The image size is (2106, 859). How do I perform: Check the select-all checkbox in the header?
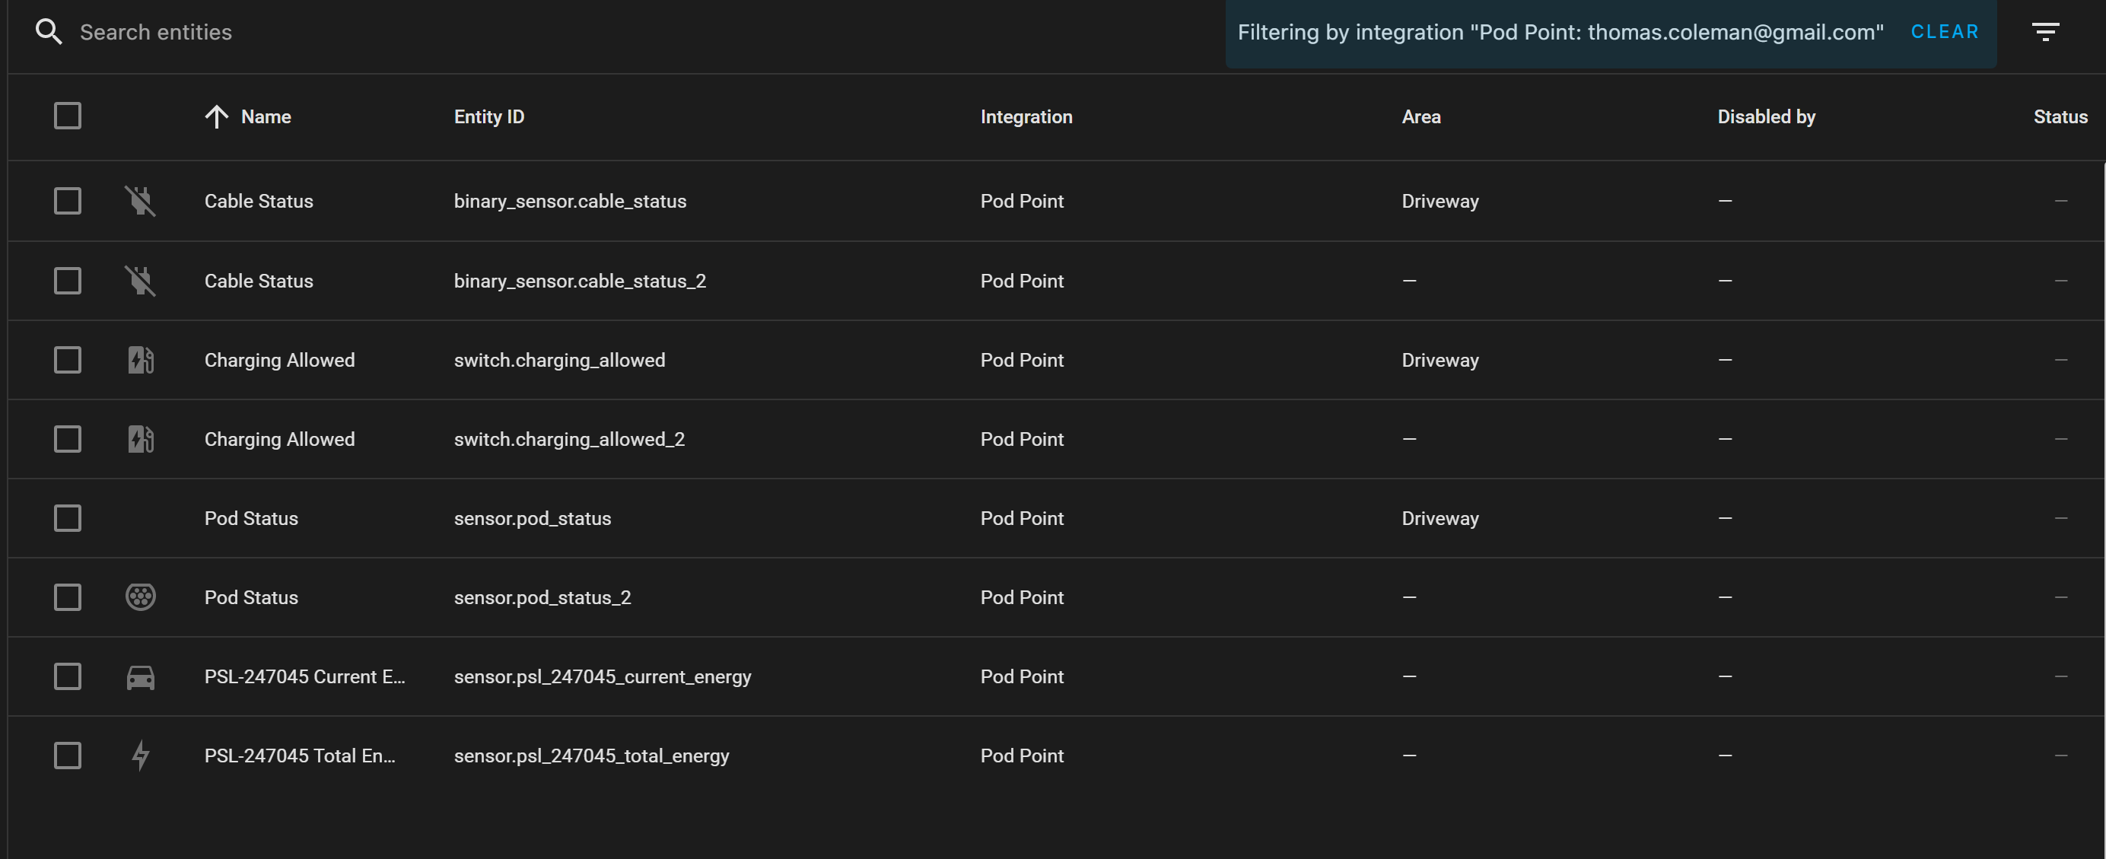coord(68,116)
